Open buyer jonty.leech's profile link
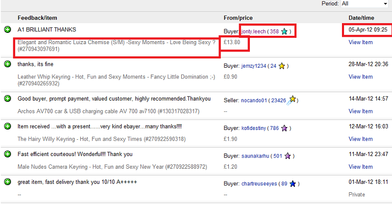Image resolution: width=392 pixels, height=204 pixels. click(x=253, y=31)
